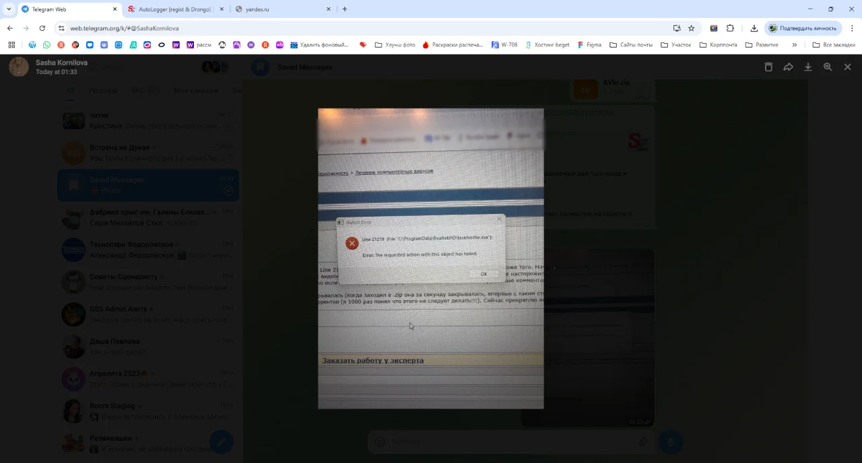Download the opened photo
Image resolution: width=862 pixels, height=463 pixels.
[x=808, y=67]
